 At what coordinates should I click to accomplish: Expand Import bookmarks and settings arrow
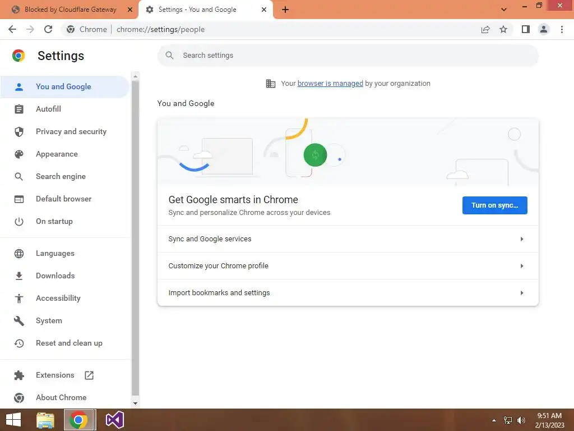click(522, 293)
